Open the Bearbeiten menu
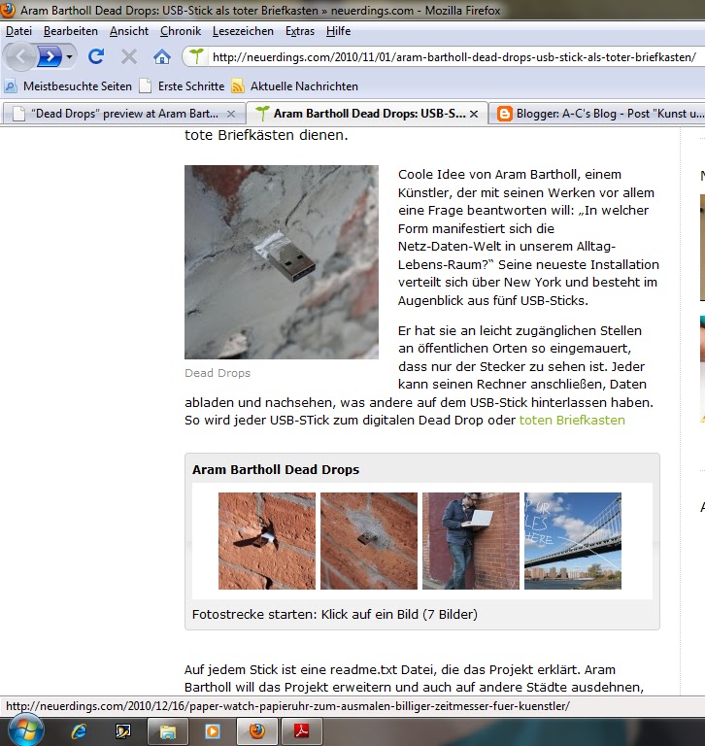Viewport: 705px width, 746px height. click(x=71, y=31)
